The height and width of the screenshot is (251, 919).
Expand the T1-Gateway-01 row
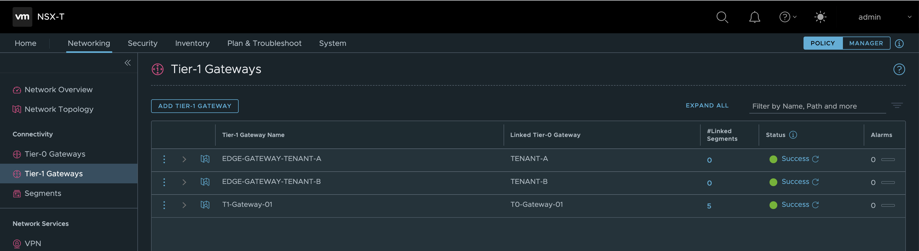click(184, 205)
